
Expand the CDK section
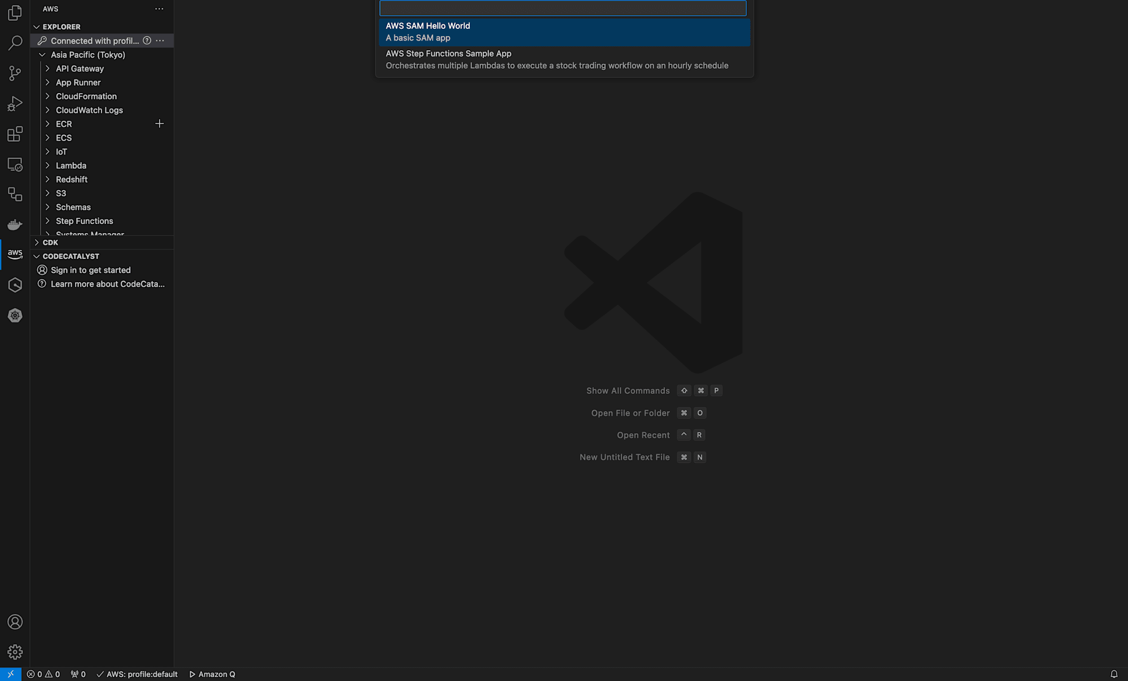[37, 243]
